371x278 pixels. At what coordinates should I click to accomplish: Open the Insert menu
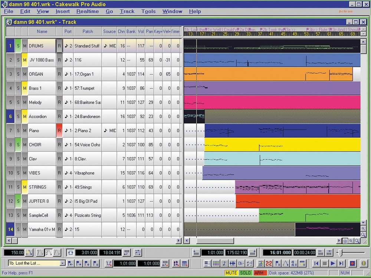[63, 11]
